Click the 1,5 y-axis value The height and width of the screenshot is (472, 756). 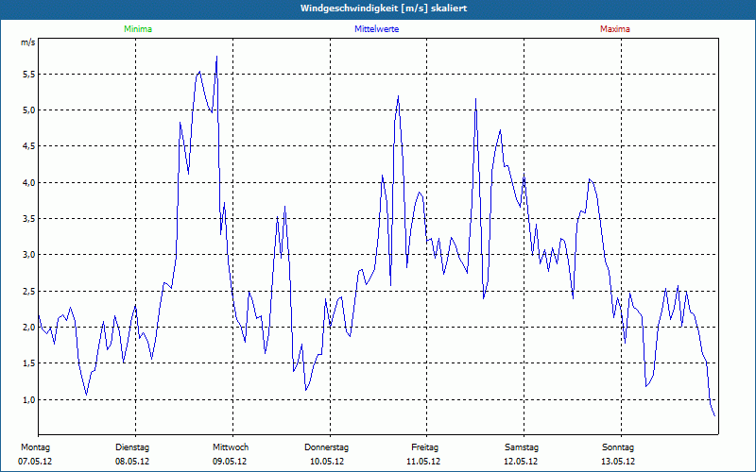(x=27, y=363)
